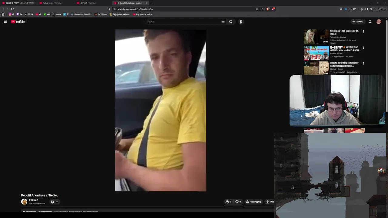388x218 pixels.
Task: Open the Leo AI sparkle icon
Action: point(376,9)
